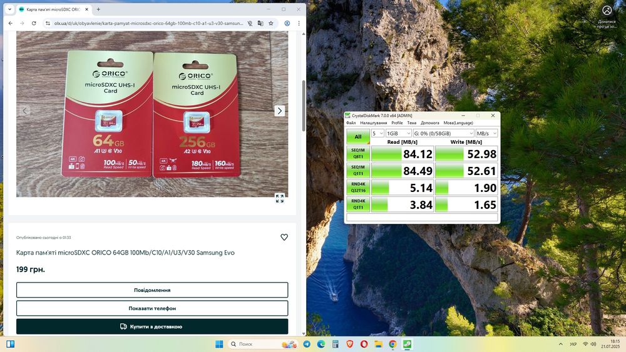Open File Explorer from taskbar
Viewport: 626px width, 352px height.
378,344
